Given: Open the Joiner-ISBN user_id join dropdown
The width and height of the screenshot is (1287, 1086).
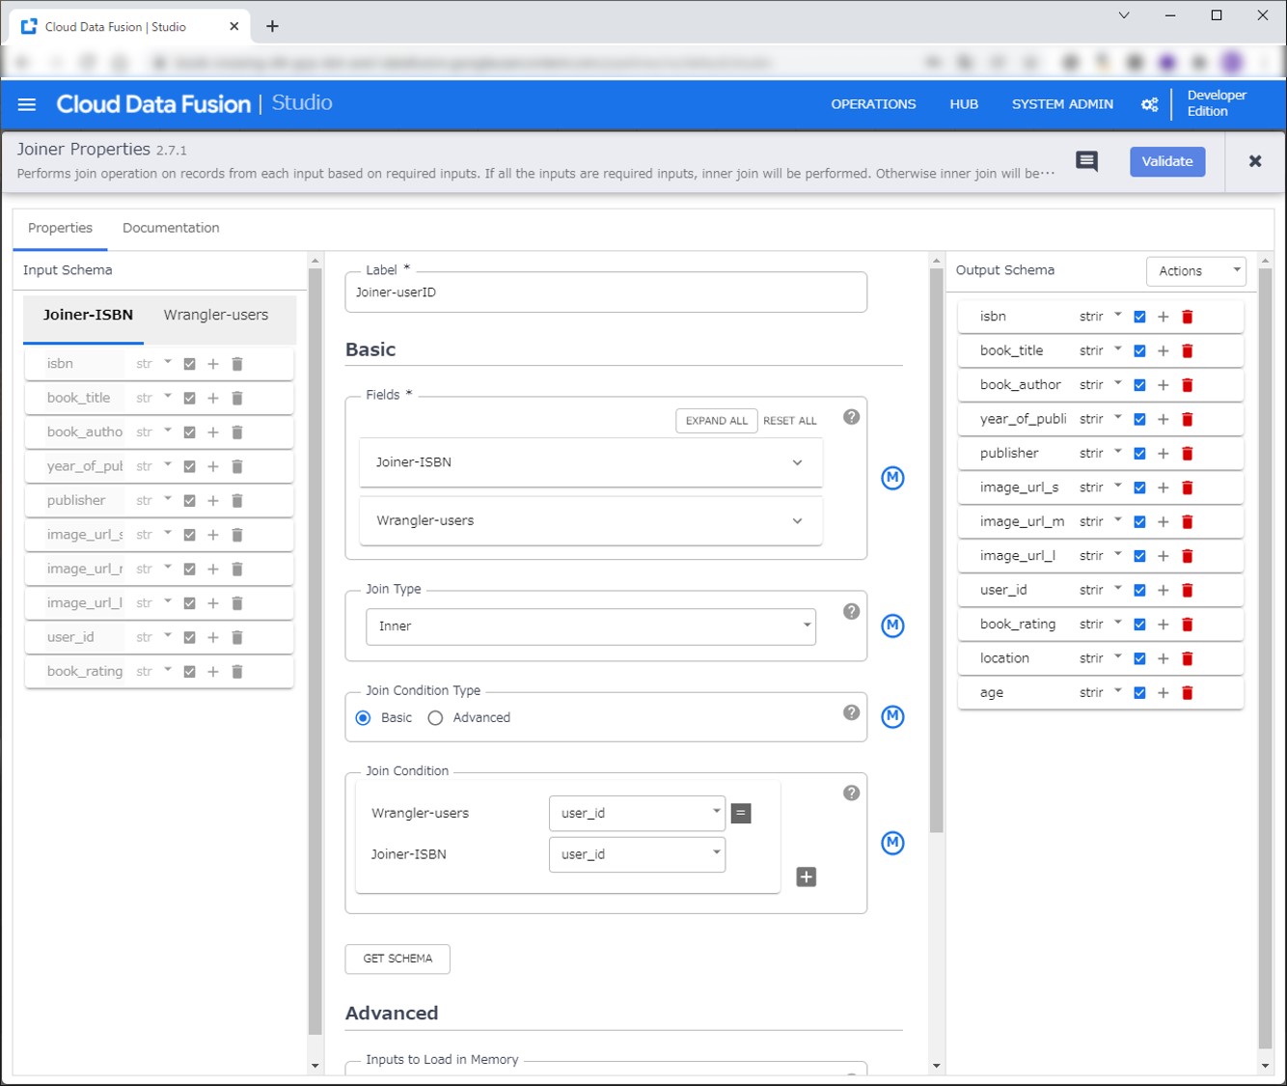Looking at the screenshot, I should coord(637,854).
